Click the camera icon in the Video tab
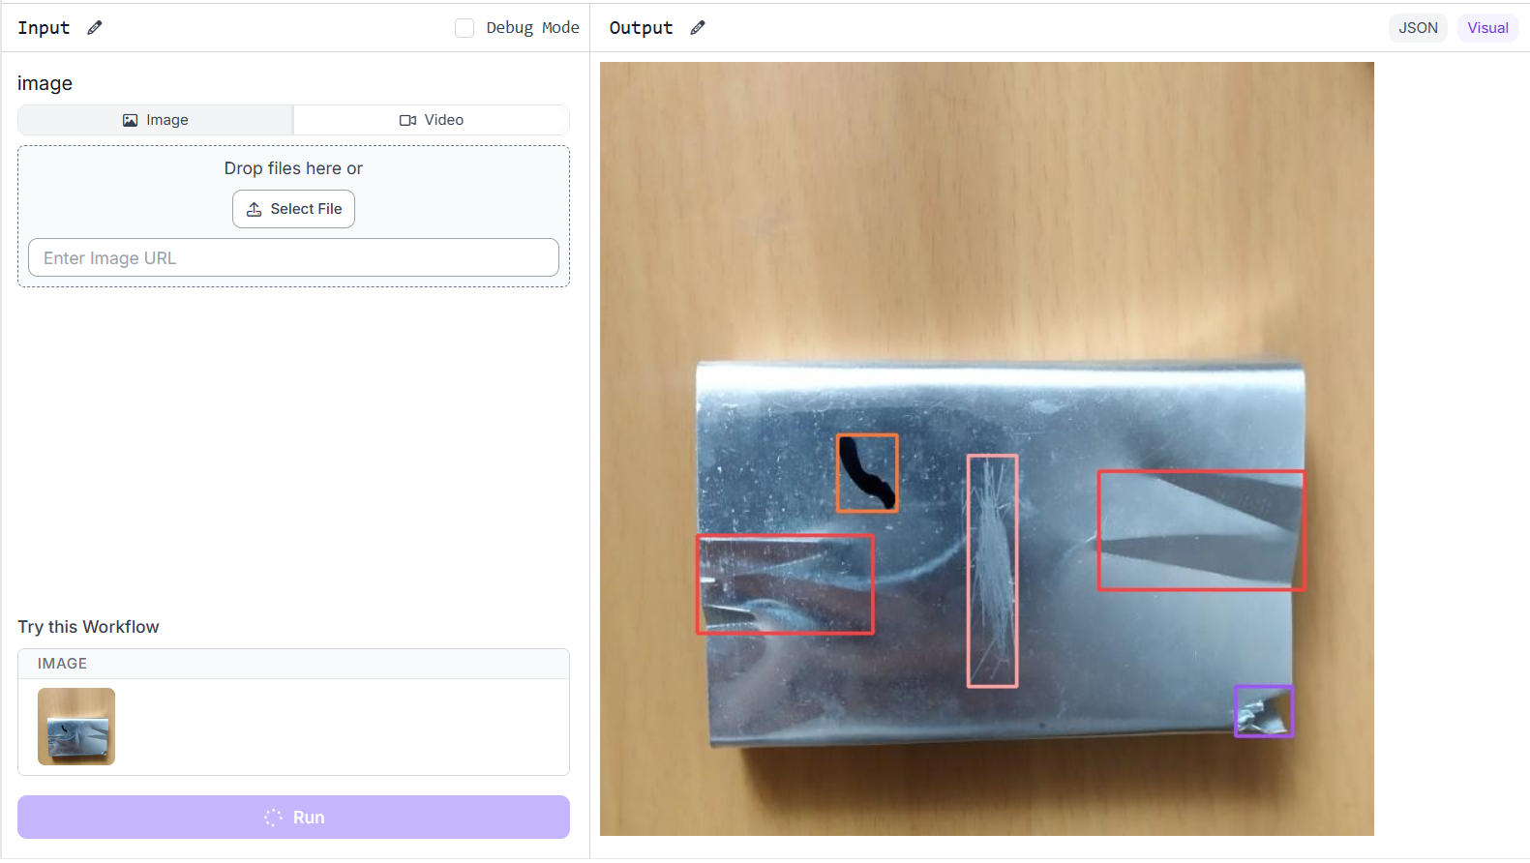 (x=407, y=120)
